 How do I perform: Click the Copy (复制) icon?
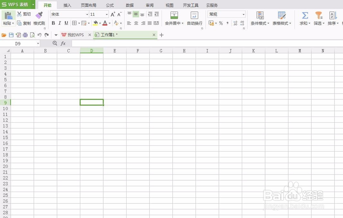click(19, 23)
